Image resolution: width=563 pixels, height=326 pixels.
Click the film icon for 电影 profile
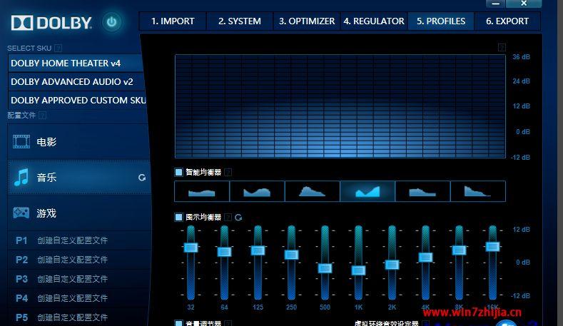(x=21, y=141)
